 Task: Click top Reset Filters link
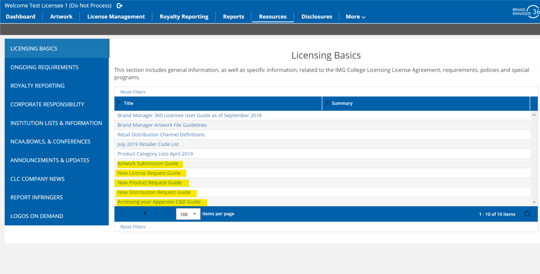[133, 92]
